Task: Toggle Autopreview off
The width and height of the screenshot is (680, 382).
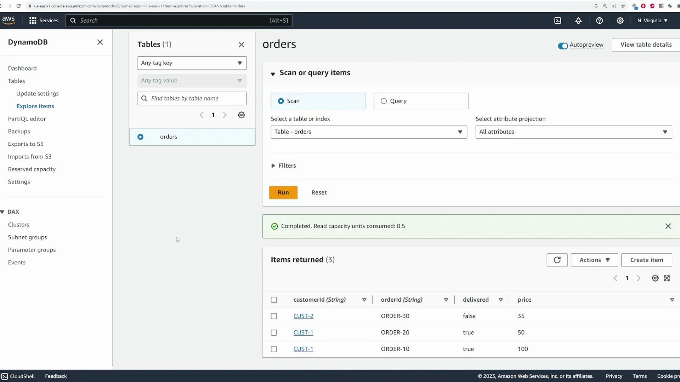Action: tap(563, 46)
